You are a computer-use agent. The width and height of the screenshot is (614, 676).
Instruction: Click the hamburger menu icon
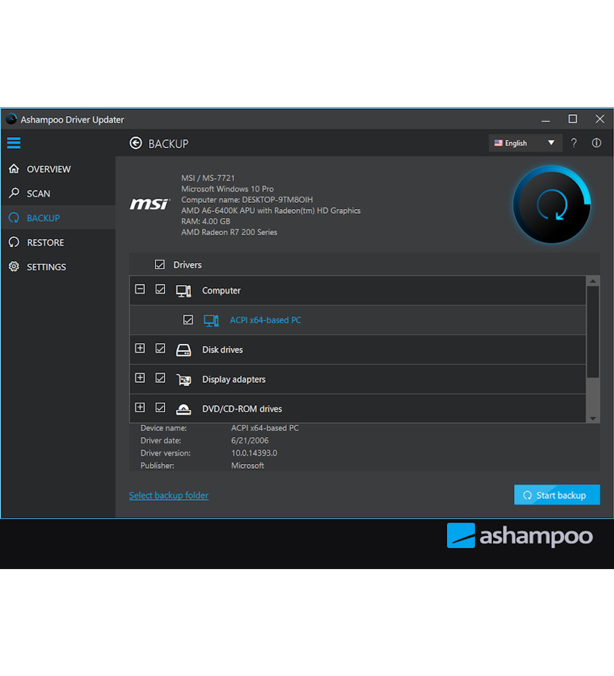14,143
